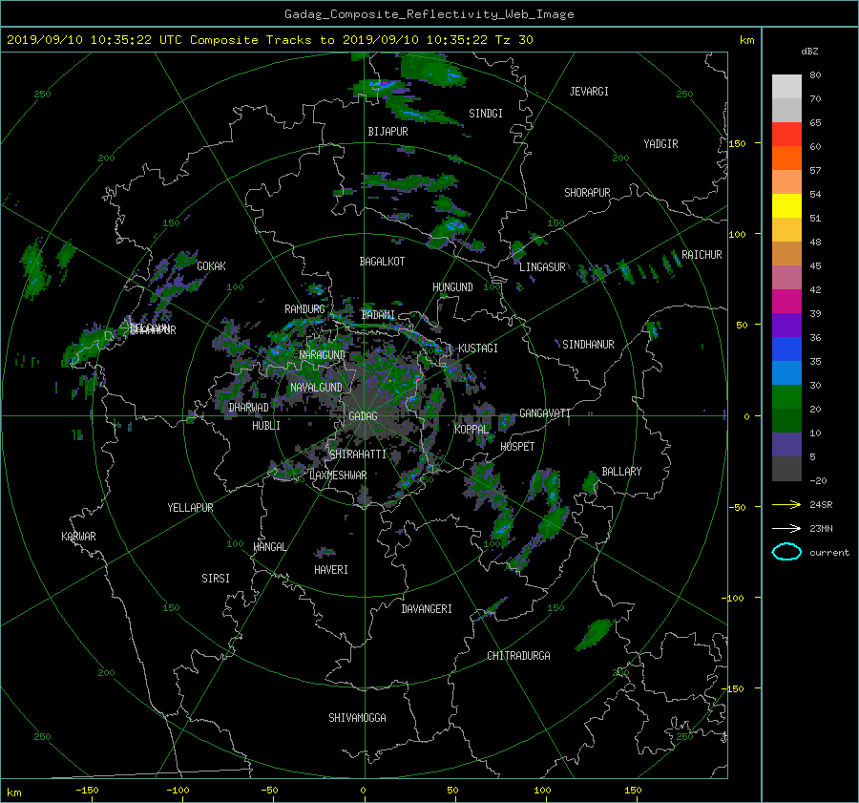The width and height of the screenshot is (859, 803).
Task: Click the 57 value in dBZ legend
Action: (x=815, y=171)
